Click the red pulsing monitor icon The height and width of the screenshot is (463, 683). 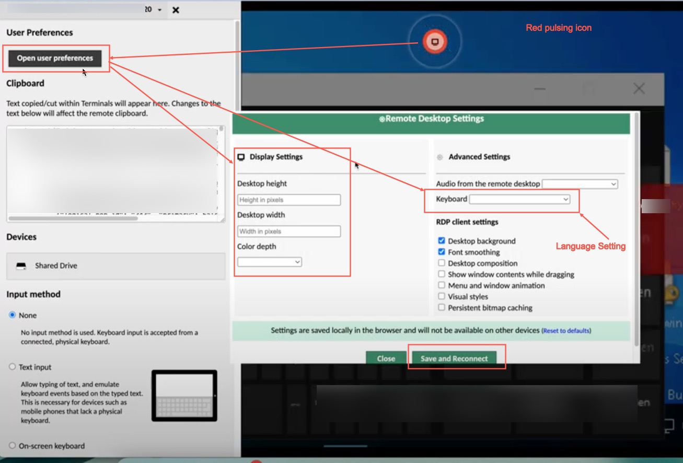point(435,42)
